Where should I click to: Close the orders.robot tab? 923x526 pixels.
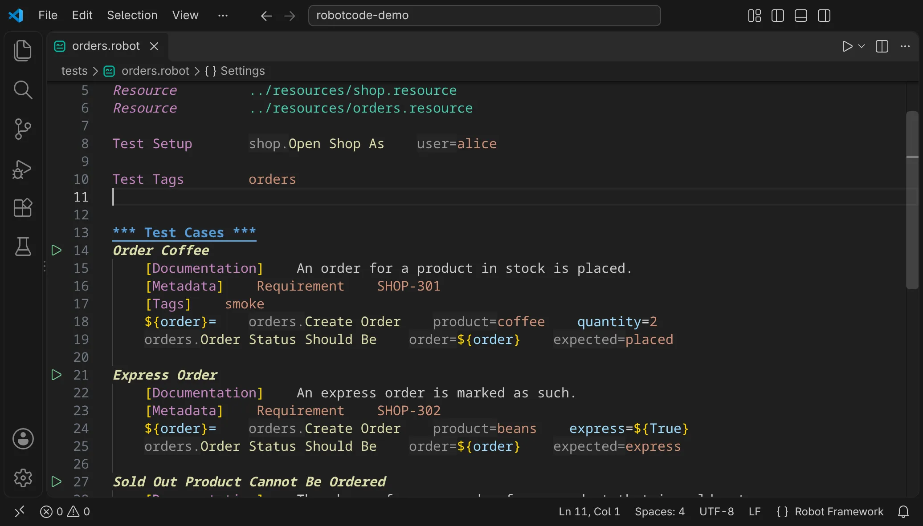coord(154,46)
